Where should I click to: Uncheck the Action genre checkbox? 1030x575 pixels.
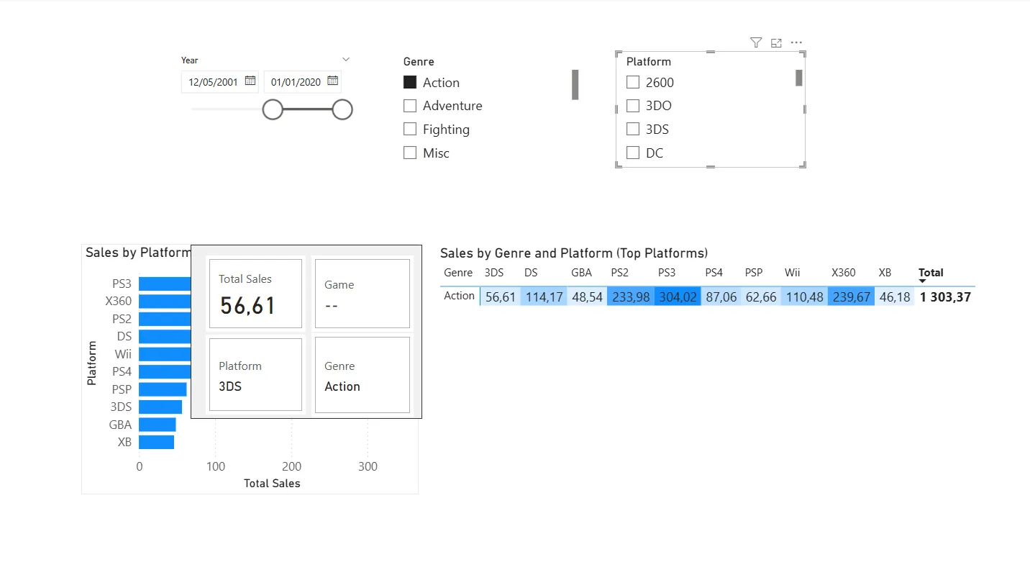tap(410, 82)
